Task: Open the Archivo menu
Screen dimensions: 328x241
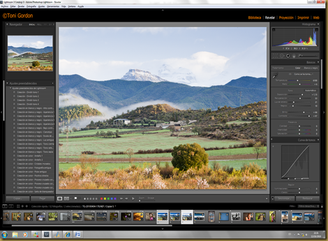Action: click(x=4, y=6)
